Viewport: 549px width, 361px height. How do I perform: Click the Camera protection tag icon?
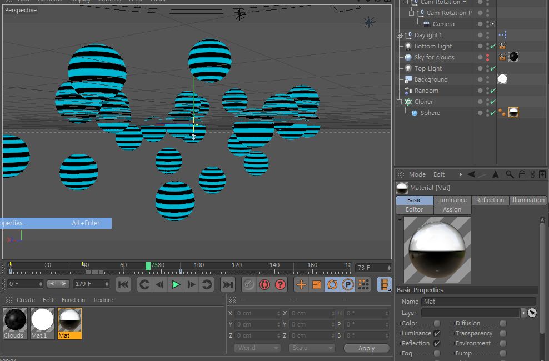tap(493, 24)
